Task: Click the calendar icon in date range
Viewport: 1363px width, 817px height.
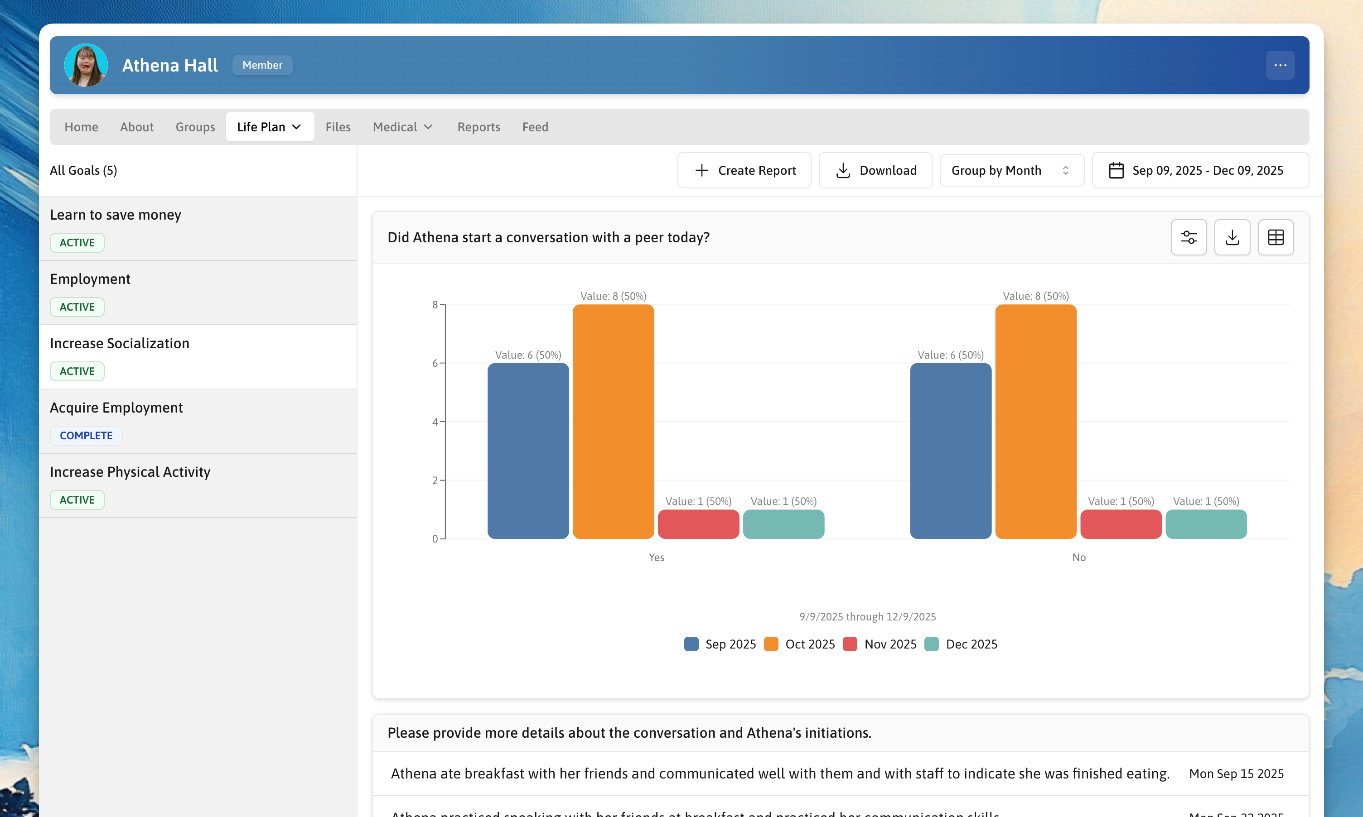Action: coord(1116,171)
